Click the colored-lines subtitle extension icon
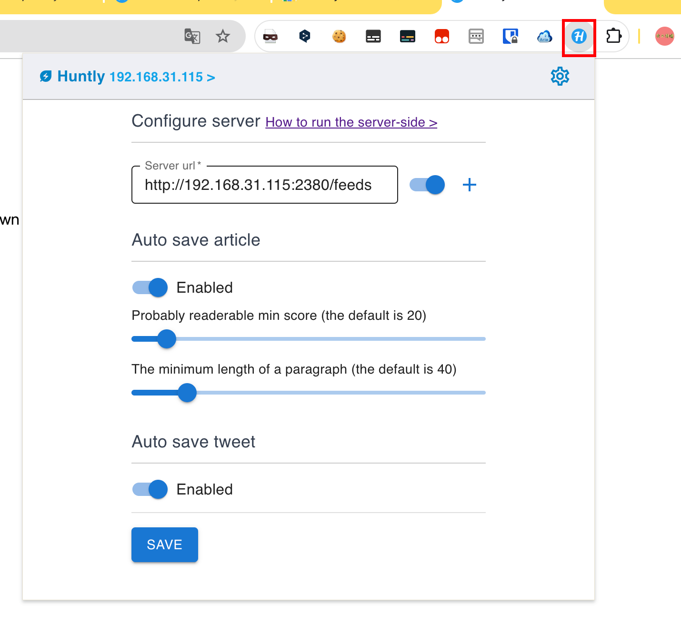The width and height of the screenshot is (681, 633). point(408,36)
